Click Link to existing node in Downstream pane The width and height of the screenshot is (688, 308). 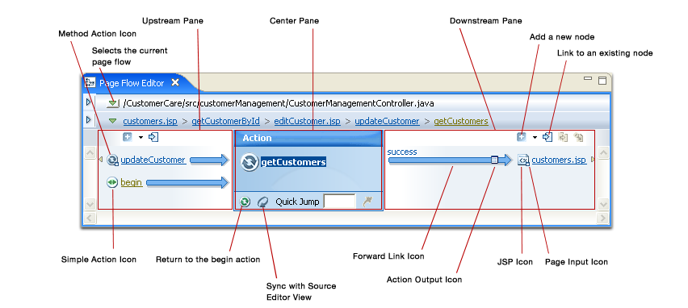pos(547,137)
